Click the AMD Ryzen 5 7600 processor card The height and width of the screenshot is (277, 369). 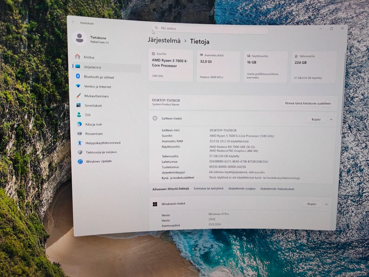(x=171, y=65)
